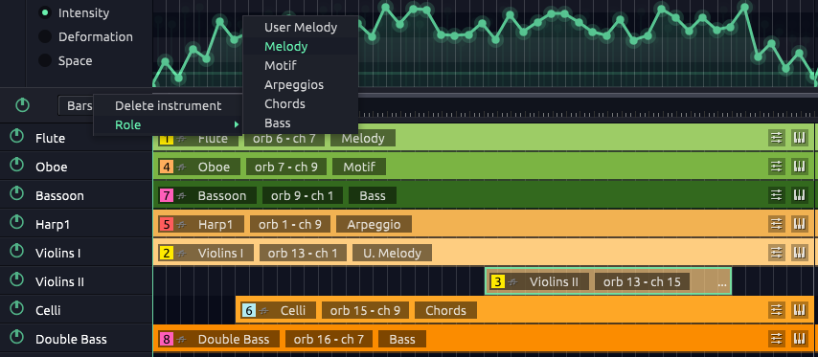Open mixer settings icon on Oboe track
The image size is (818, 357).
pyautogui.click(x=776, y=167)
